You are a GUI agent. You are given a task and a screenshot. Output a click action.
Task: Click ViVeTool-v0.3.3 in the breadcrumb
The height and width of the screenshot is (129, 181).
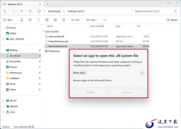point(76,11)
